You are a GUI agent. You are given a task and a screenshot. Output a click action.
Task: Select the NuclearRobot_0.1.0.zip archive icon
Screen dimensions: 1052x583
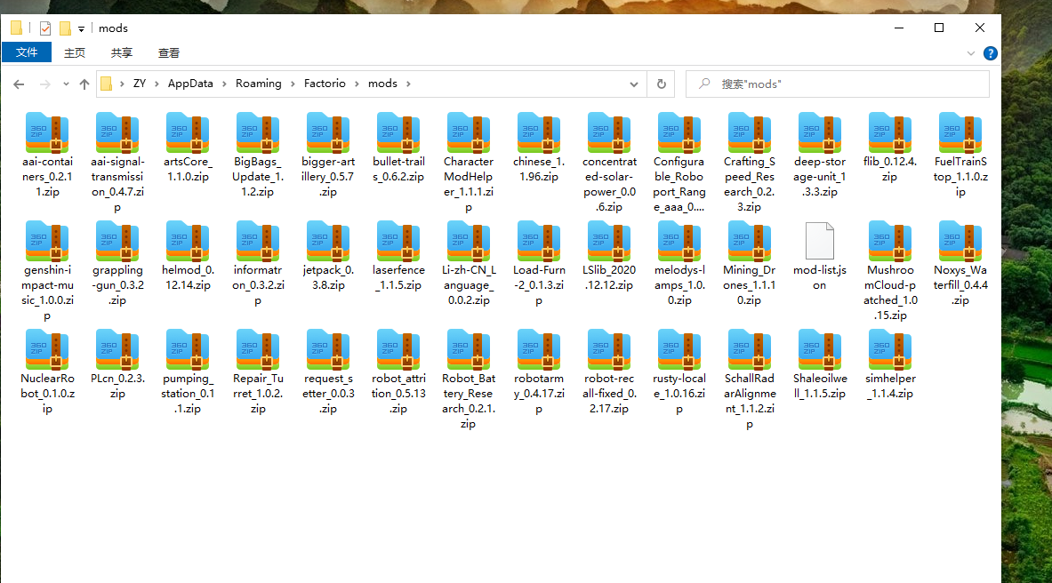[47, 350]
